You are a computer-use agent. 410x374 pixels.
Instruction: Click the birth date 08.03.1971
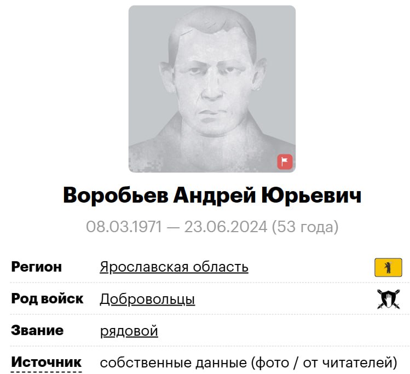(x=124, y=227)
